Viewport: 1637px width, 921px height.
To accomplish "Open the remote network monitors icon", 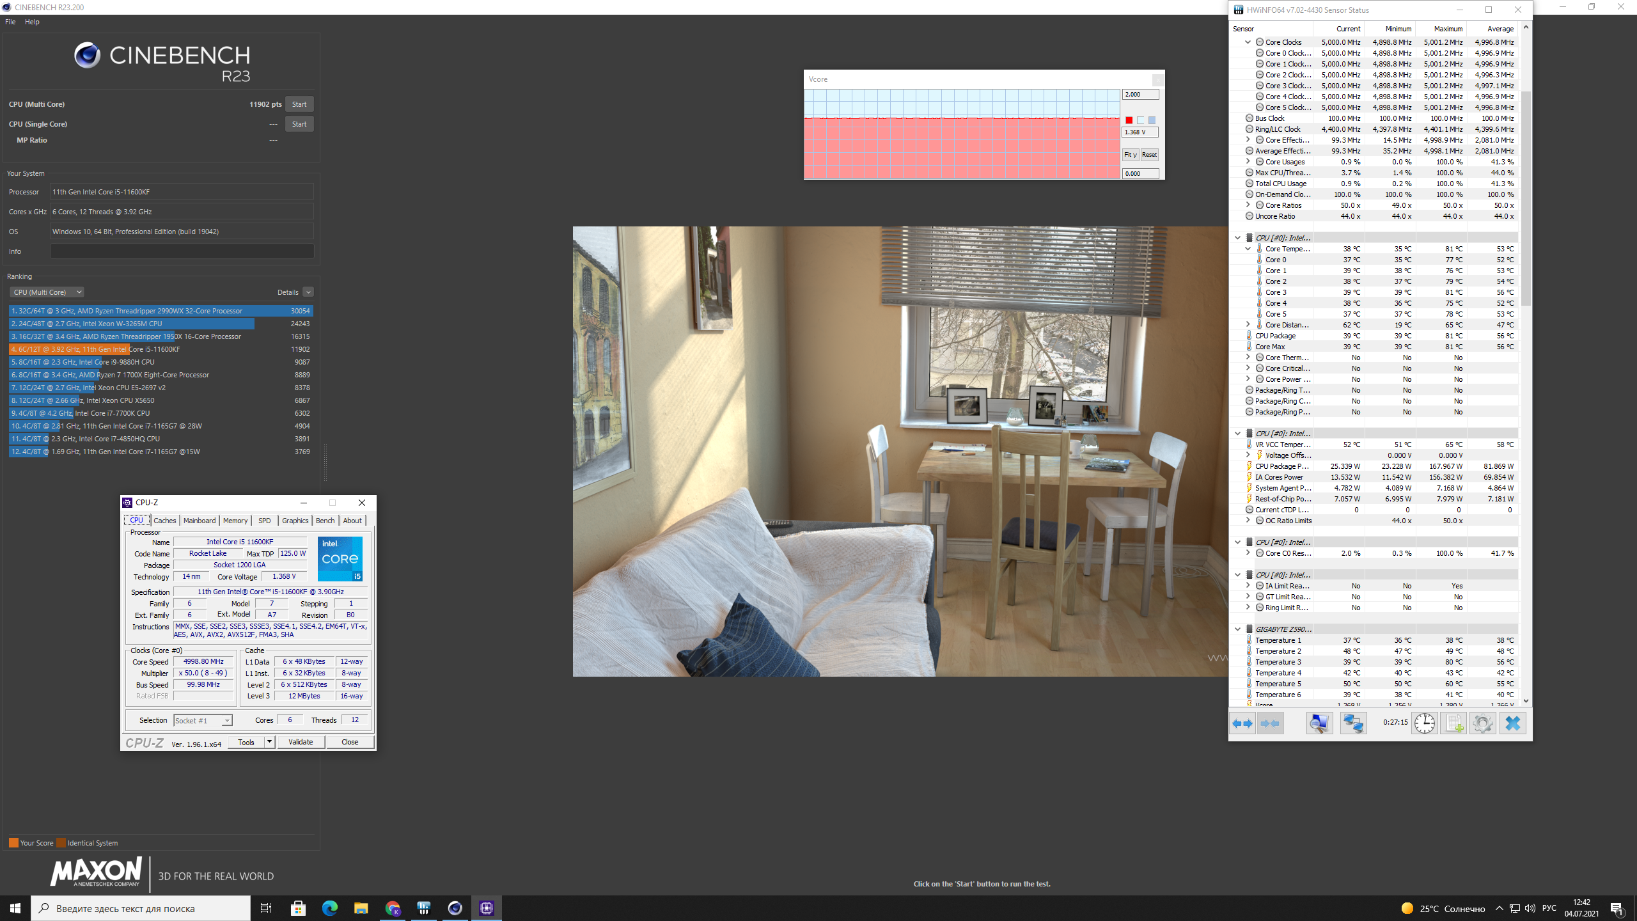I will click(x=1353, y=723).
